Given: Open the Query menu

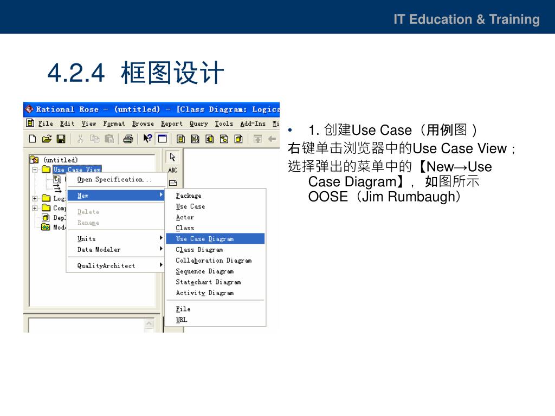Looking at the screenshot, I should (x=198, y=123).
